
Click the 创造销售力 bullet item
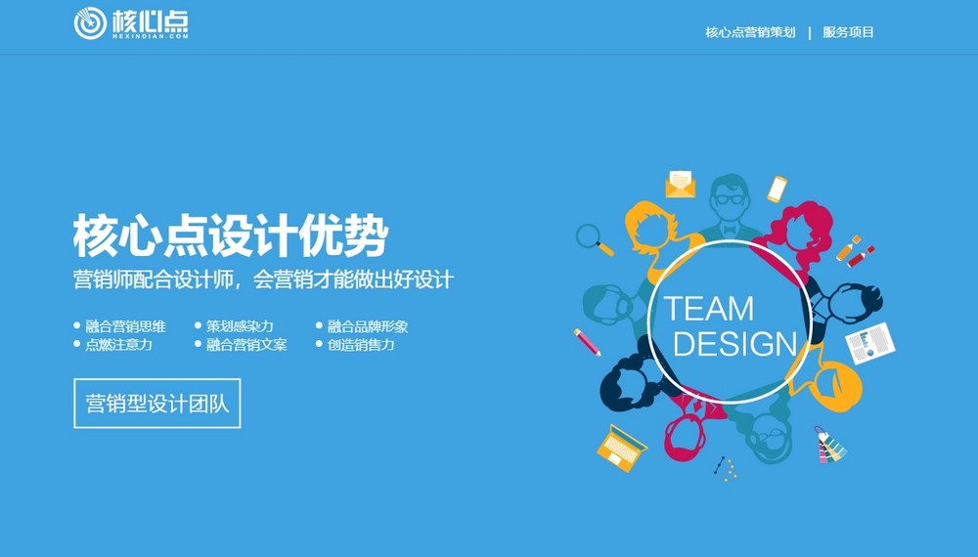pyautogui.click(x=361, y=344)
